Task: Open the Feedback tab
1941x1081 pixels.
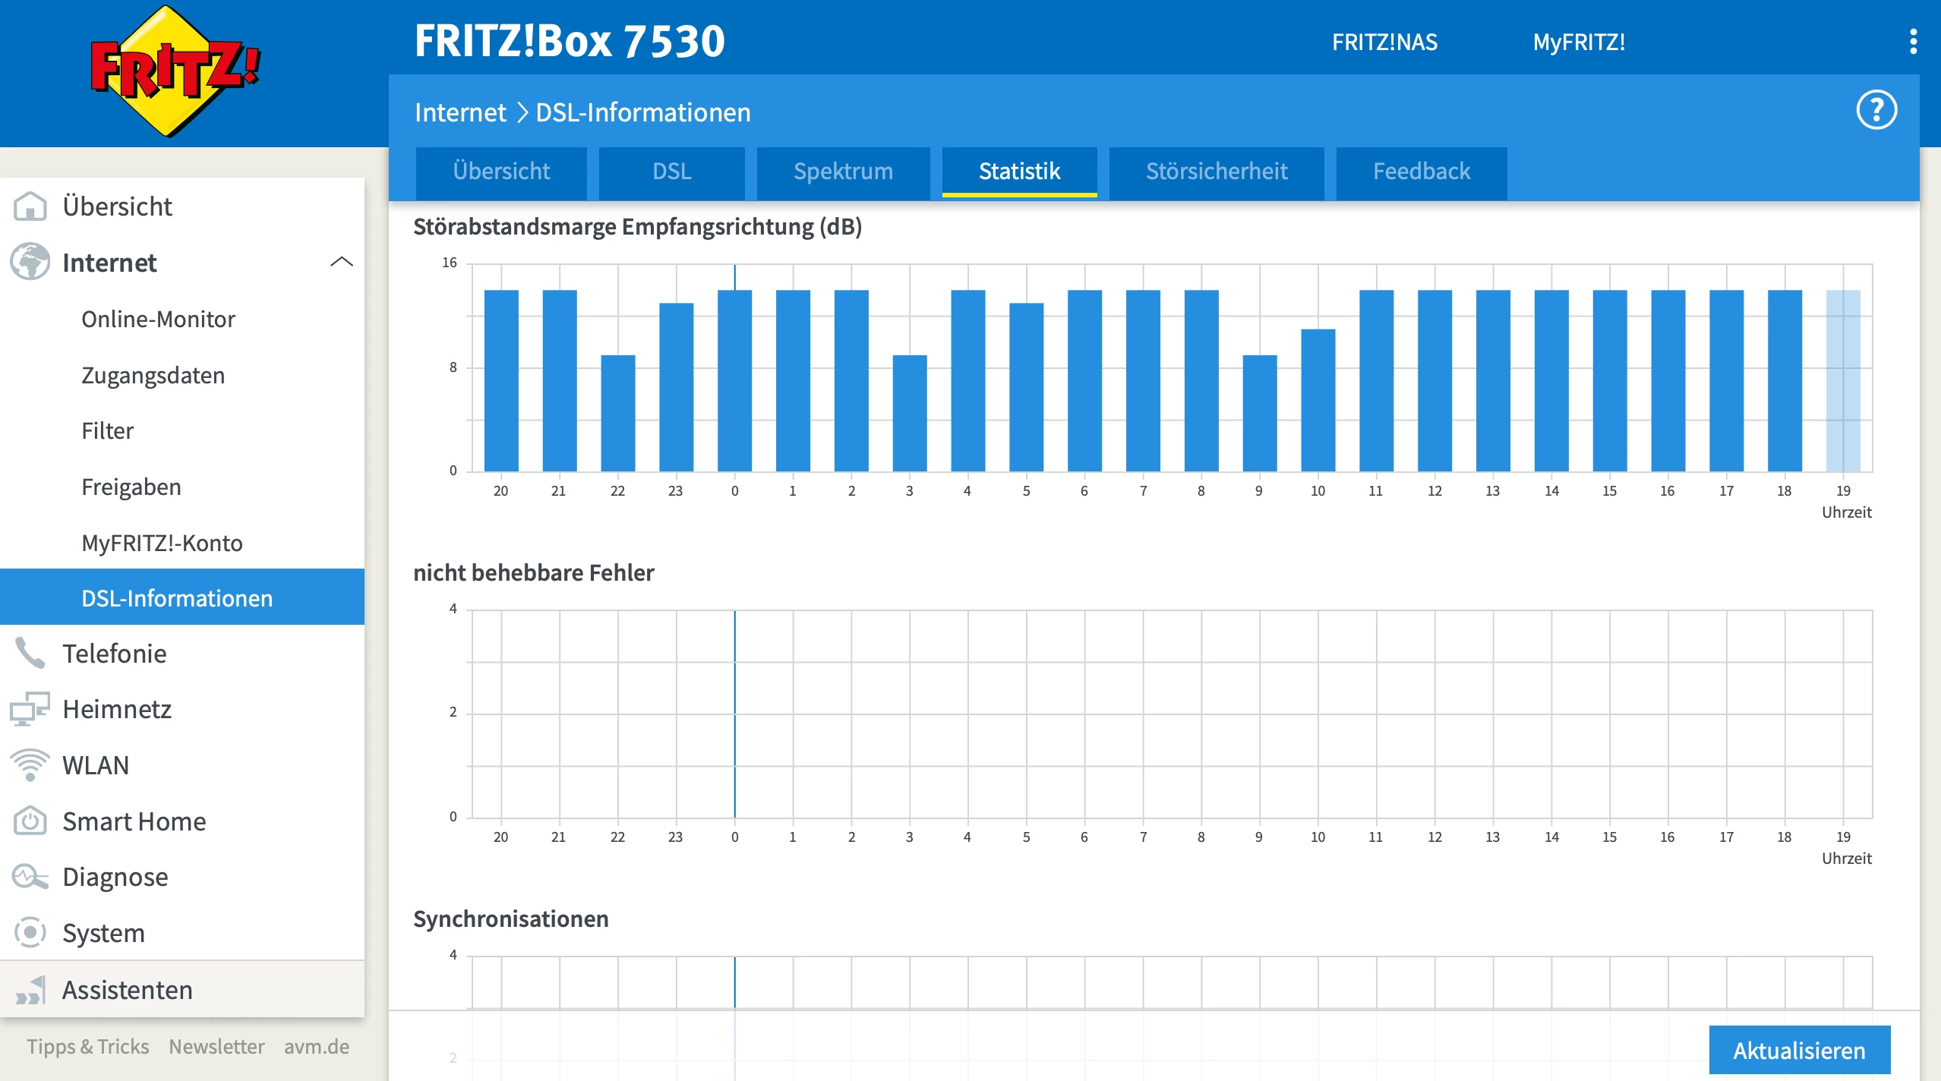Action: pos(1421,172)
